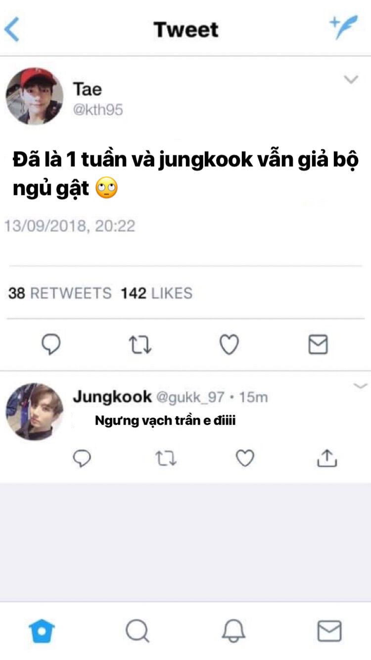
Task: Open Tae's profile picture
Action: [x=35, y=96]
